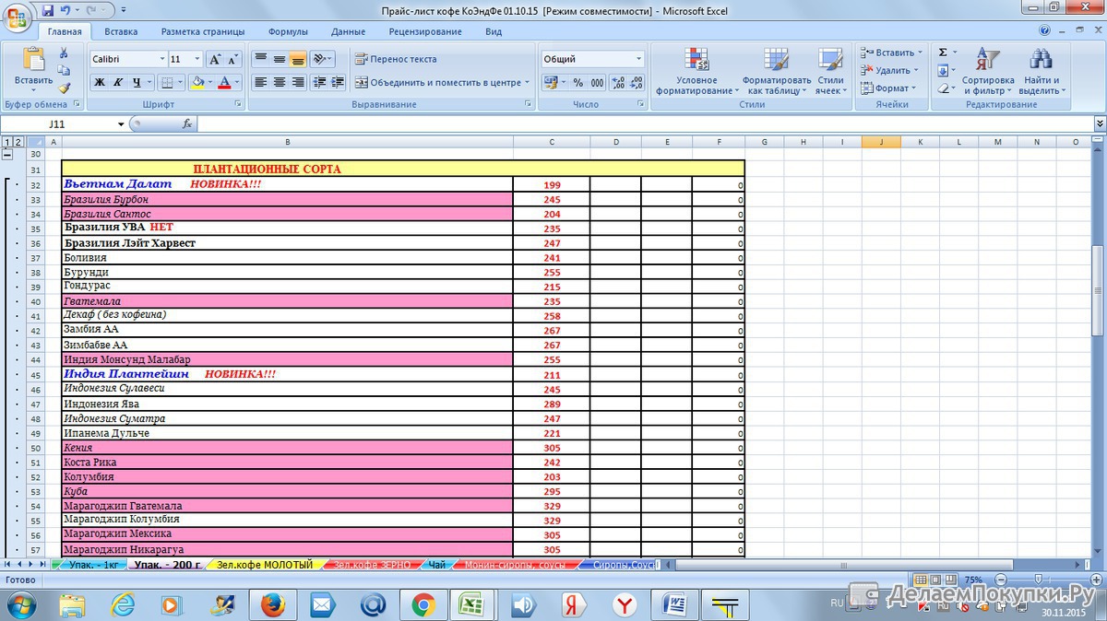Collapse the outline group with the minus button
The height and width of the screenshot is (621, 1107).
(x=8, y=156)
